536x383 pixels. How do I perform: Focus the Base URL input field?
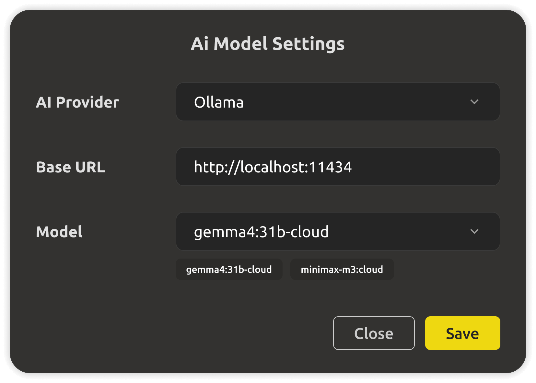point(338,167)
